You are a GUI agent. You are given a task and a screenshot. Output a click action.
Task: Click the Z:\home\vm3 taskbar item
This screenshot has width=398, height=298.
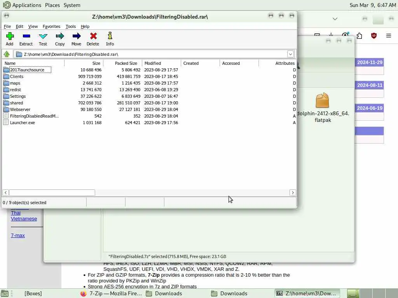[x=307, y=293]
